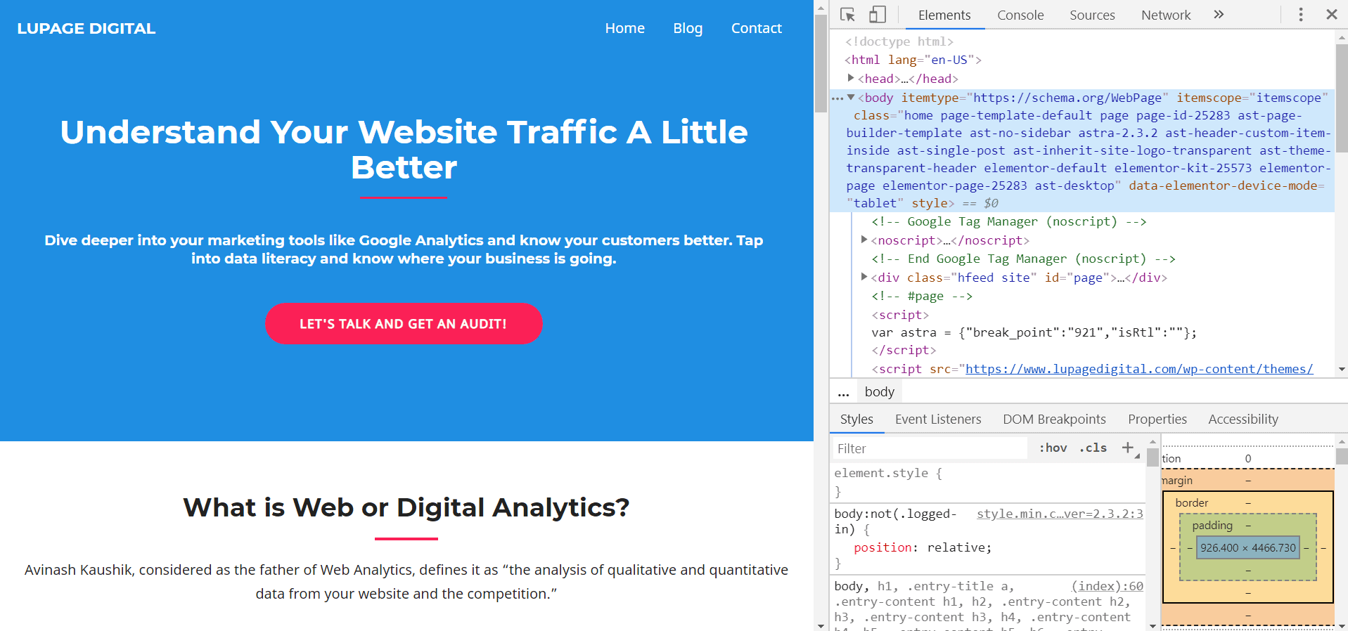This screenshot has width=1348, height=631.
Task: Open body node actions ellipsis in DOM tree
Action: coord(837,98)
